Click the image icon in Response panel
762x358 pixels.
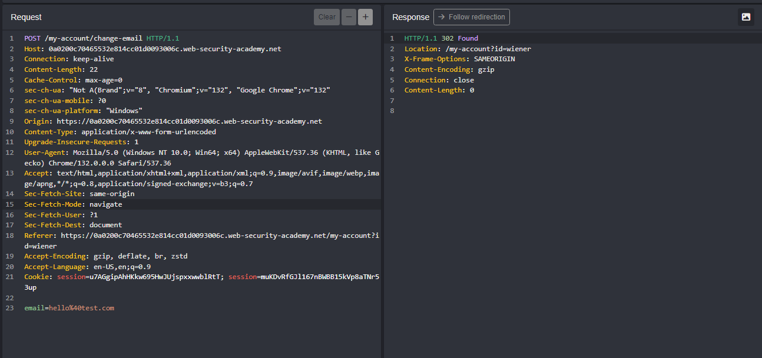click(746, 17)
